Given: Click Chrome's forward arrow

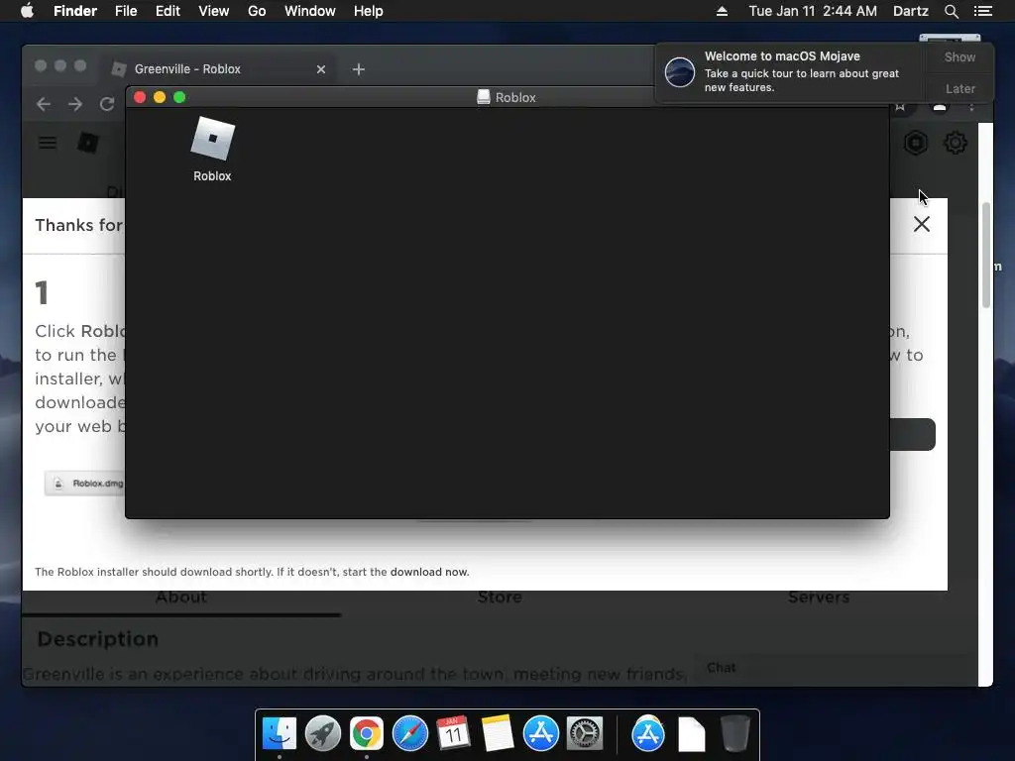Looking at the screenshot, I should click(75, 103).
